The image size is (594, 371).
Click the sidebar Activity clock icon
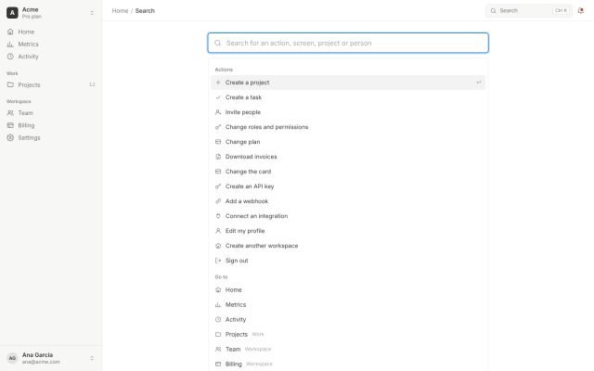pos(10,57)
